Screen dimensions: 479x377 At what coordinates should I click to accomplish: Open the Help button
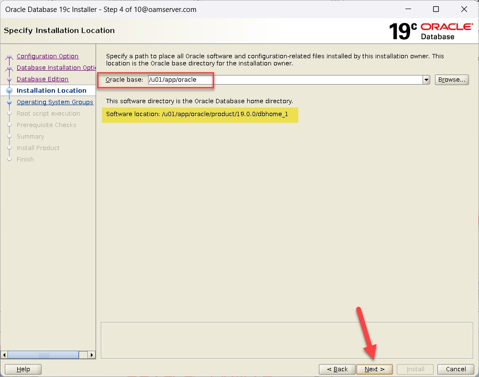[x=23, y=369]
